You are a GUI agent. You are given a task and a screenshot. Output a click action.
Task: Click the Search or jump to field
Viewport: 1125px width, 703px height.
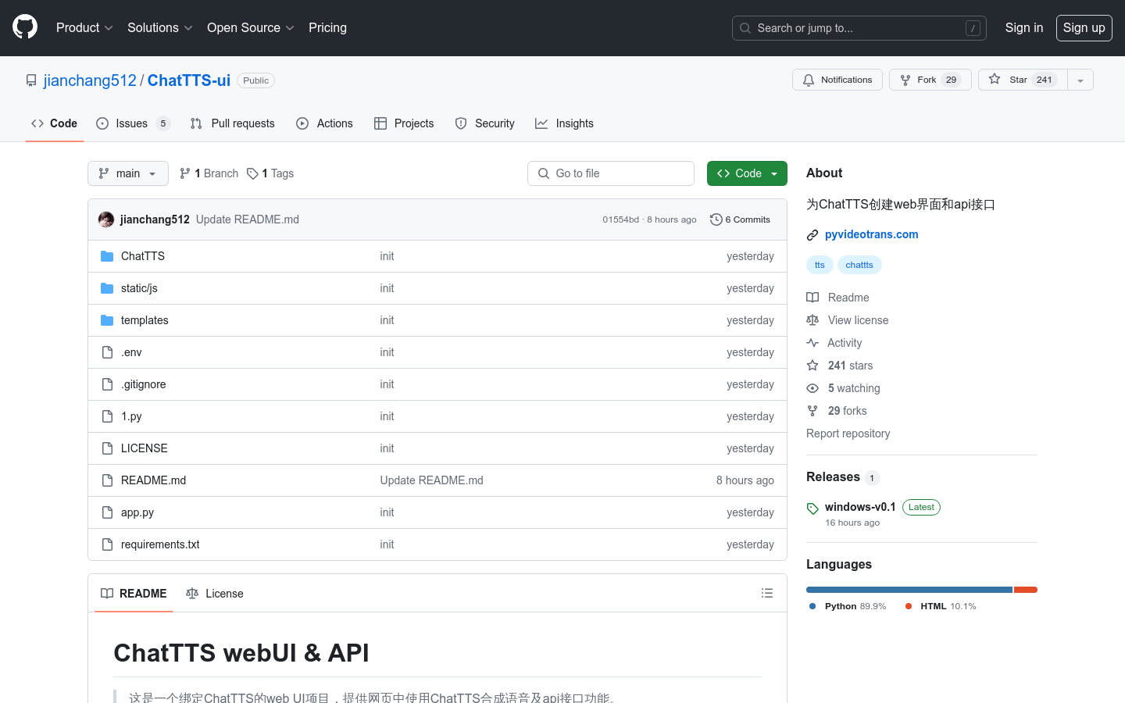pos(859,28)
